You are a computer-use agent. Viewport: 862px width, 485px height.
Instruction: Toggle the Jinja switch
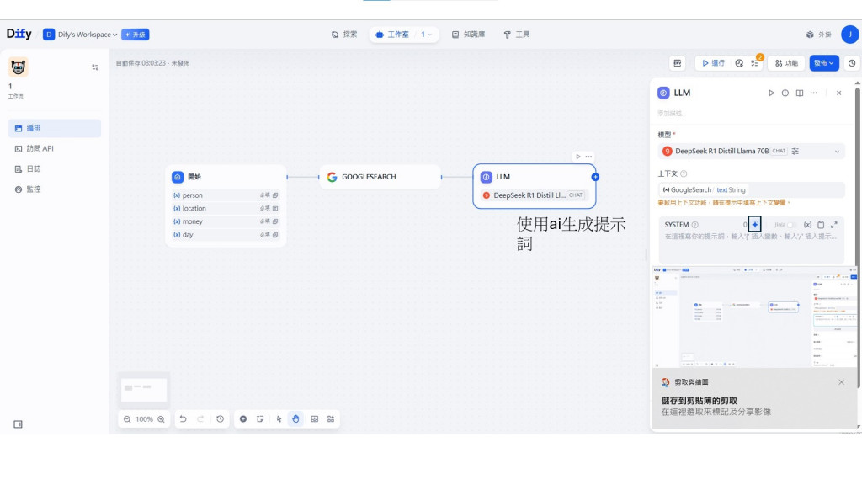coord(791,224)
